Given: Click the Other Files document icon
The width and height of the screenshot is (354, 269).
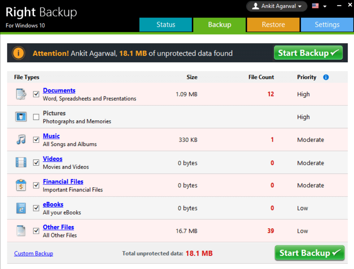Looking at the screenshot, I should pos(21,231).
